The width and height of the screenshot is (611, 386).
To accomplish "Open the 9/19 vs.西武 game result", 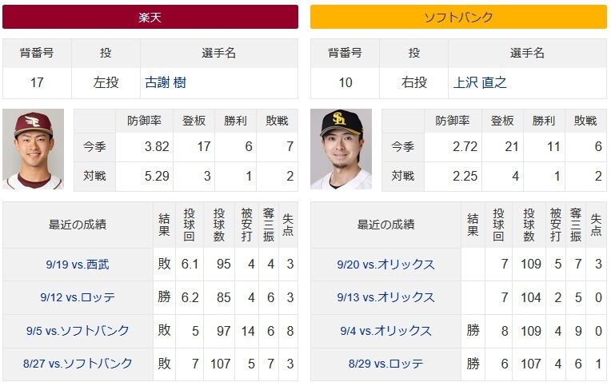I will (x=78, y=264).
